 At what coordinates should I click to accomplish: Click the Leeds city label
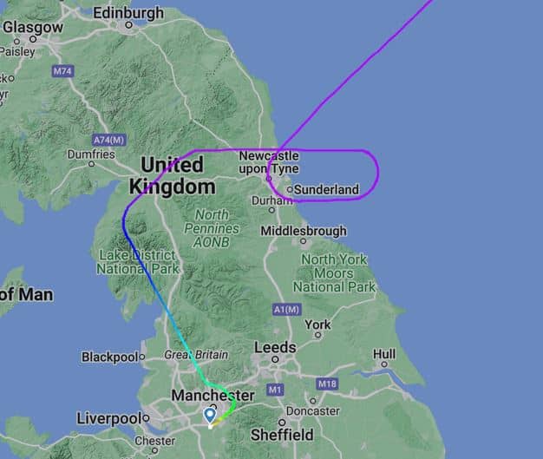click(x=275, y=347)
